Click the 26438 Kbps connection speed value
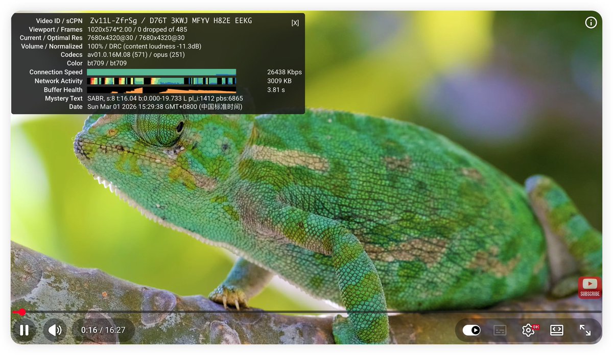This screenshot has width=613, height=355. coord(285,72)
